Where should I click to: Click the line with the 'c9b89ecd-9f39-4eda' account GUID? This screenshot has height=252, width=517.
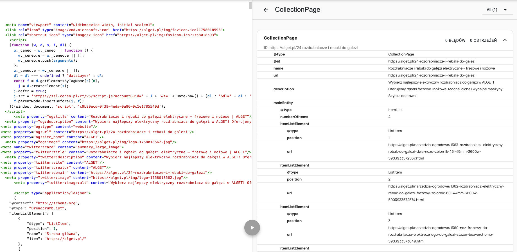point(87,107)
